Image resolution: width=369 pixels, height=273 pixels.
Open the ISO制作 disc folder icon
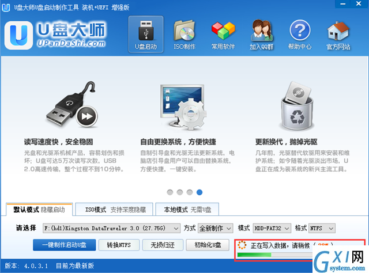[x=184, y=35]
